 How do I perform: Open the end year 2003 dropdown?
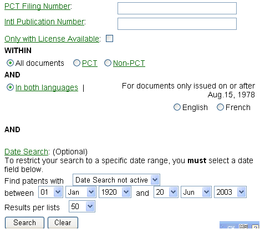(230, 192)
